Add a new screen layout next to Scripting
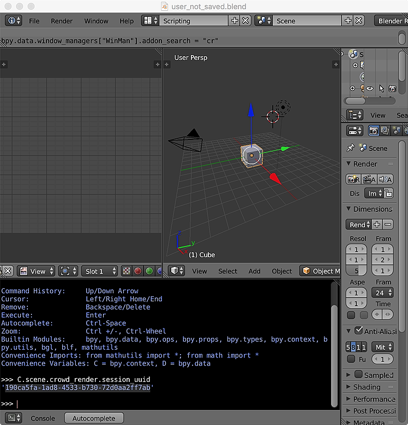Viewport: 408px width, 425px height. click(x=235, y=21)
